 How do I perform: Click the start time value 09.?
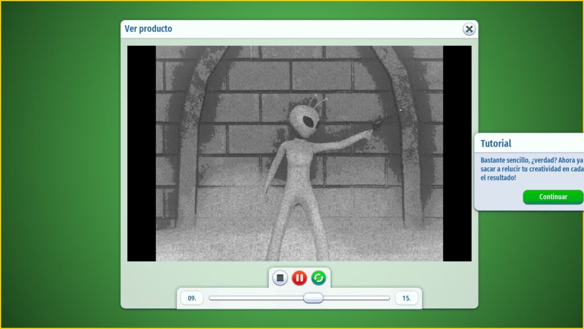click(x=192, y=298)
